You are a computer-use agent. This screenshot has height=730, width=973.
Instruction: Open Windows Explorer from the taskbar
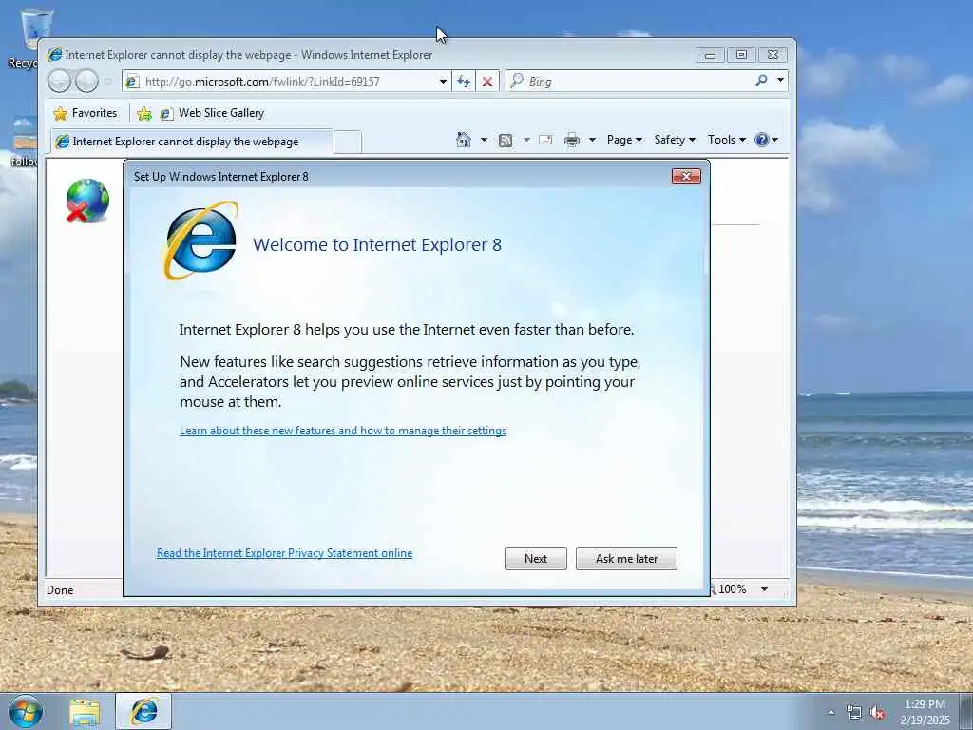coord(85,712)
